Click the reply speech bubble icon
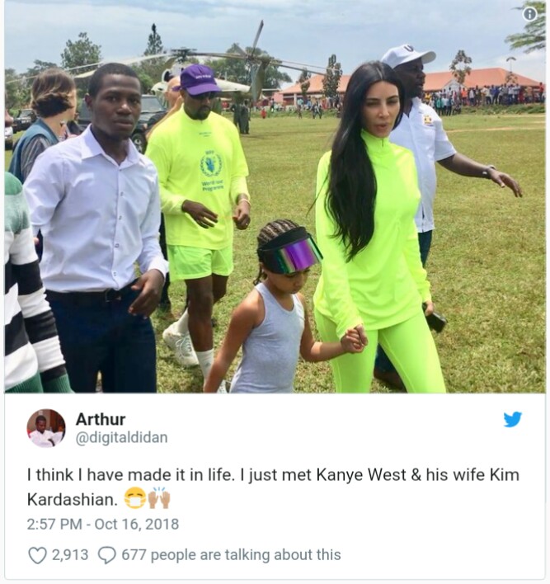Image resolution: width=550 pixels, height=584 pixels. [107, 555]
